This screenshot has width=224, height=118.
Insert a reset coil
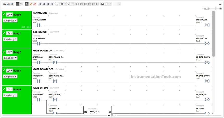[89, 4]
